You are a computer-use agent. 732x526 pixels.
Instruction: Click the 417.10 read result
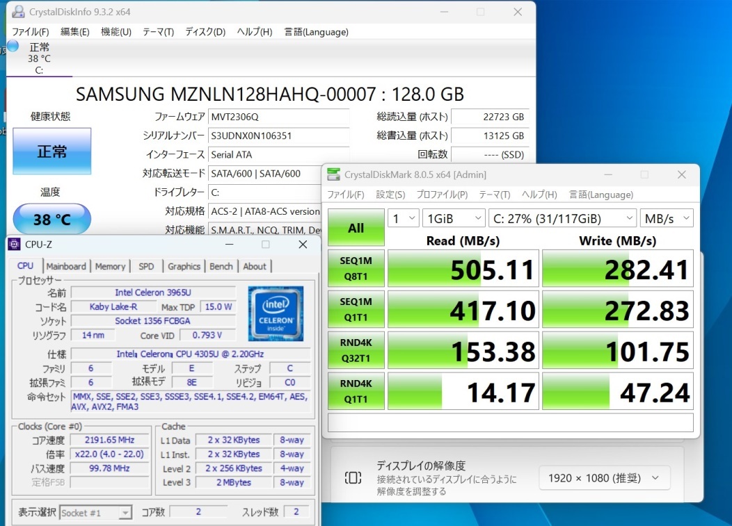point(463,310)
